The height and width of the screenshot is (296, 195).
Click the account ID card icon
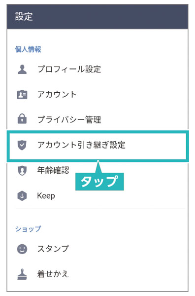tap(22, 94)
